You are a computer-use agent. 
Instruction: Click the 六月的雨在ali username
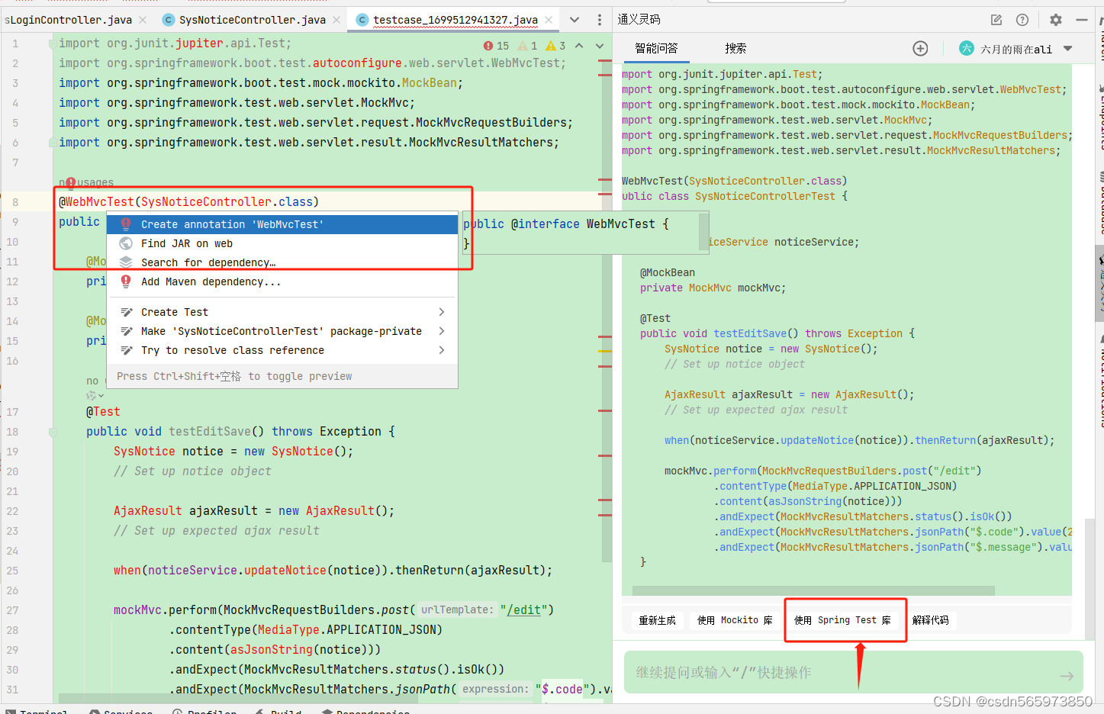pos(1016,49)
